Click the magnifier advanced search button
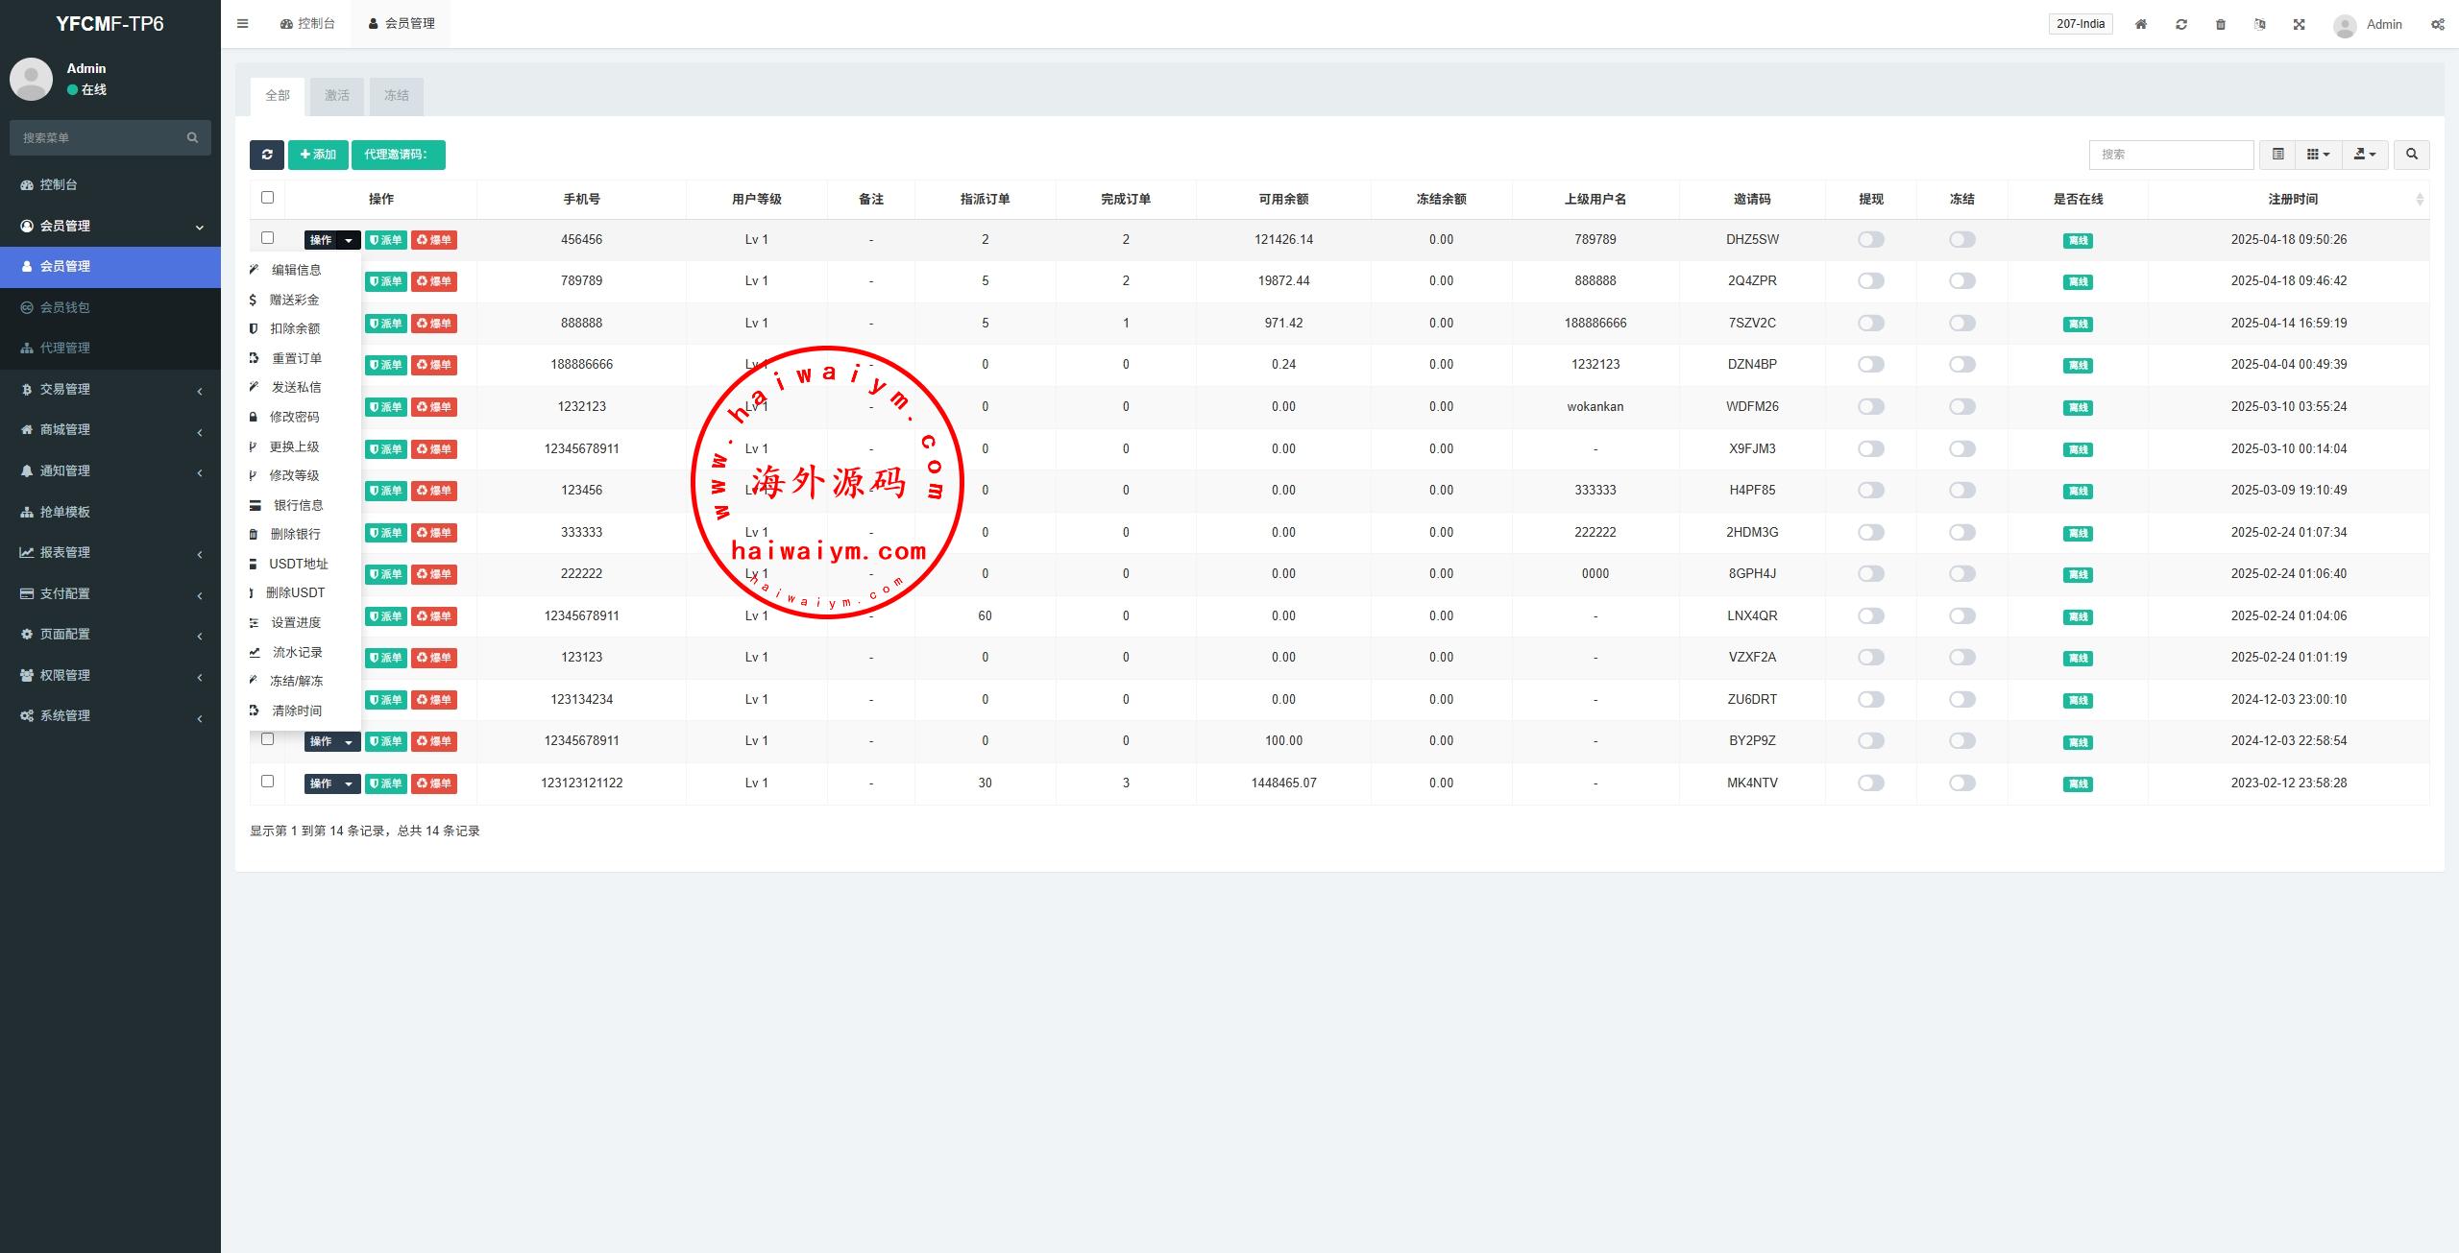Viewport: 2459px width, 1253px height. (x=2411, y=155)
